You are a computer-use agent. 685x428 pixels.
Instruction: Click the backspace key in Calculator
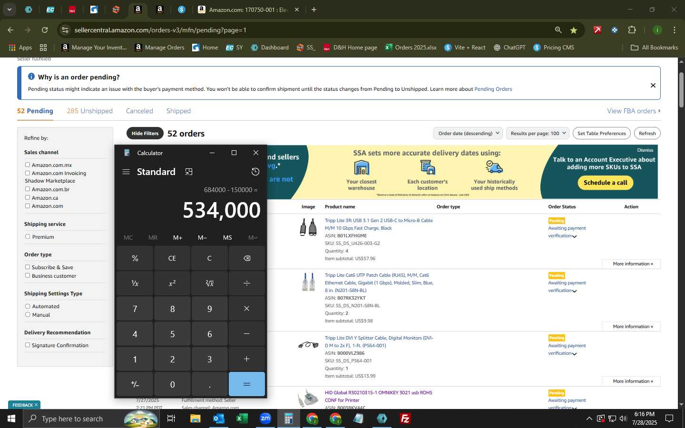247,258
